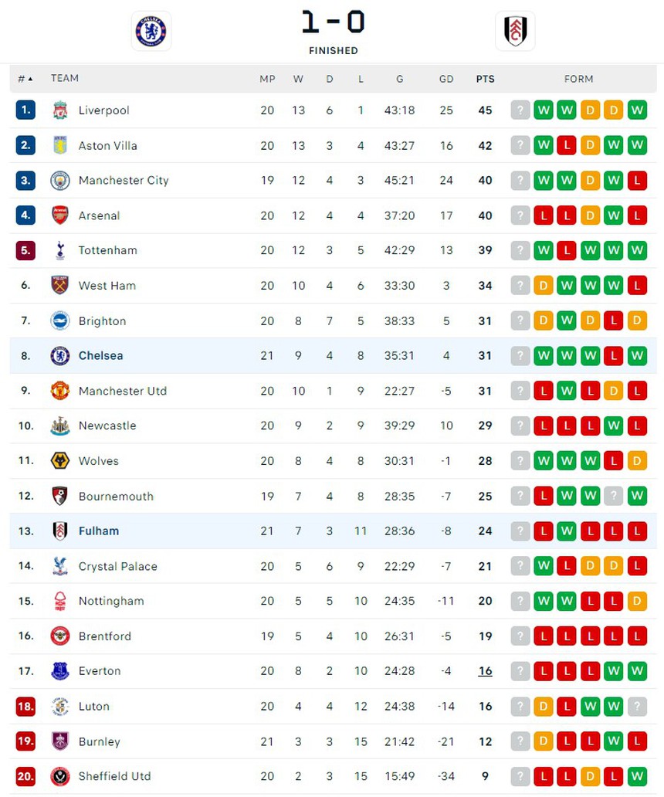Click Liverpool's club crest icon
Screen dimensions: 664x797
click(60, 110)
